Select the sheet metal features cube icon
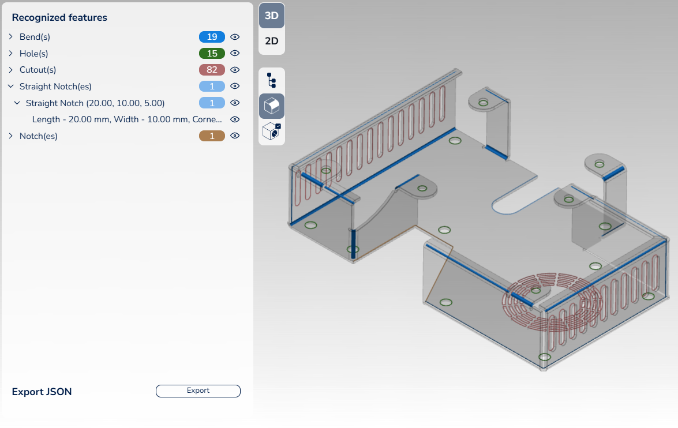Viewport: 678px width, 428px height. click(x=271, y=106)
